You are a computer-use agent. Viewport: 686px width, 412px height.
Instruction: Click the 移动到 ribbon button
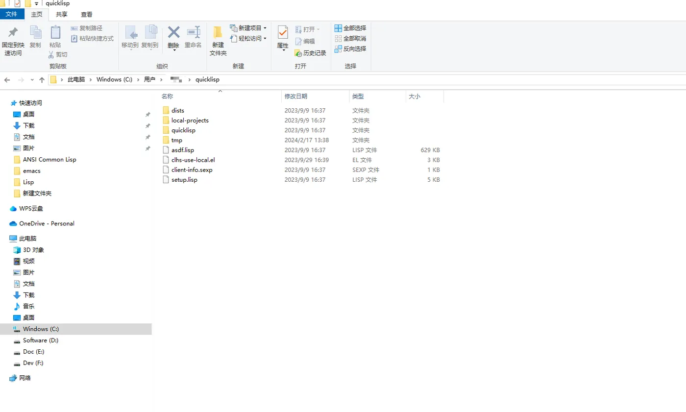click(x=130, y=37)
